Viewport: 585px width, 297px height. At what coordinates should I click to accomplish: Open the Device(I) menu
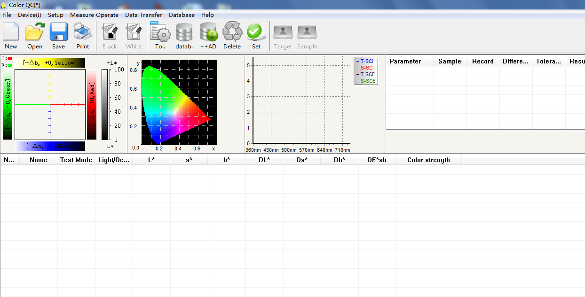coord(30,15)
